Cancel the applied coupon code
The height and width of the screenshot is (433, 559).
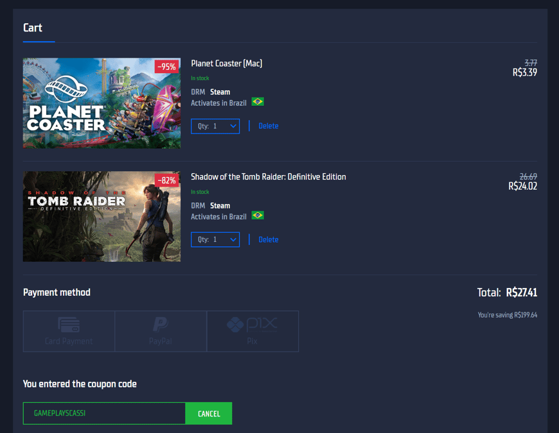tap(209, 413)
